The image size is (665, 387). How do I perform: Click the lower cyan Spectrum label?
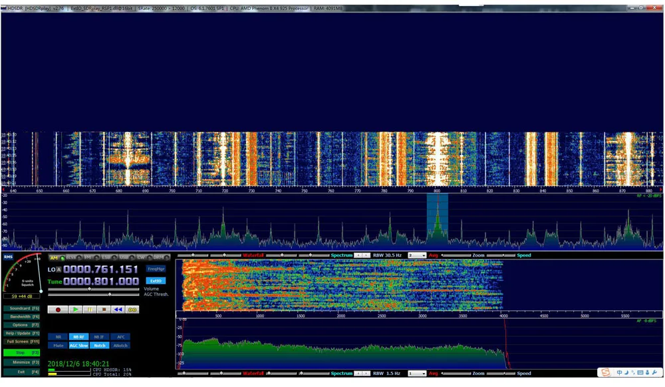(342, 374)
